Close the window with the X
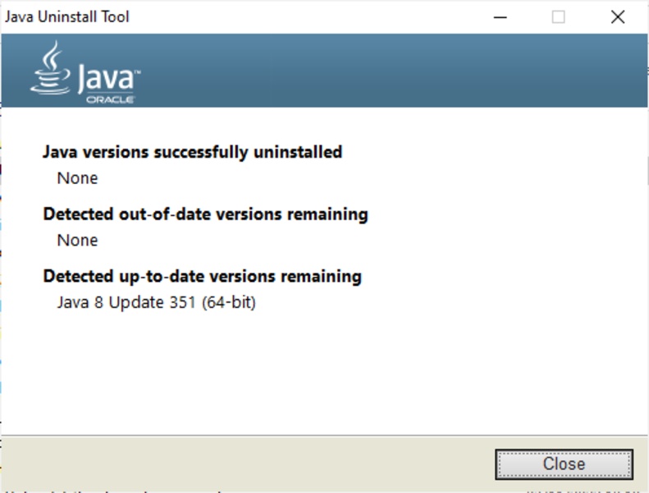Viewport: 649px width, 493px height. tap(618, 16)
